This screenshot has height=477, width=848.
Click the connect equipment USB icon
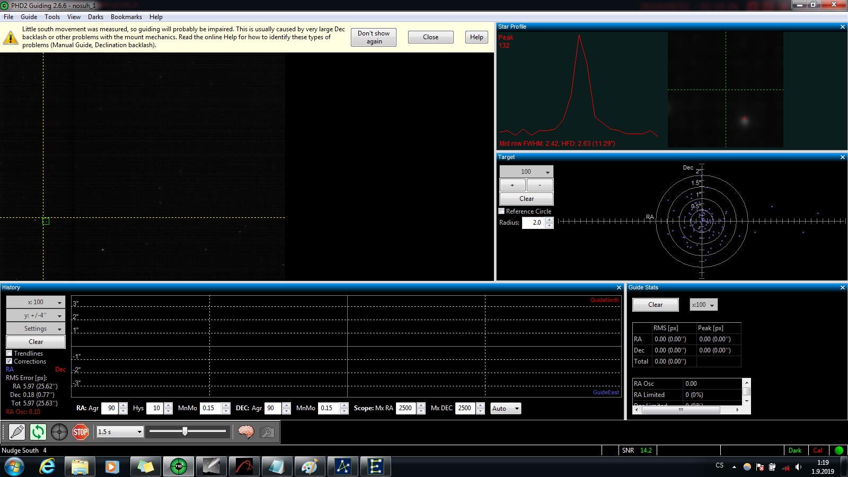[x=17, y=432]
